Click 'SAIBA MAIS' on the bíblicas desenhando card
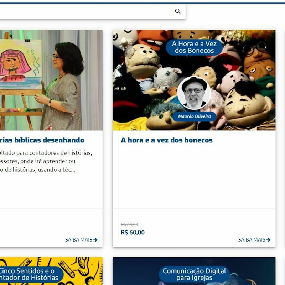285x285 pixels. (81, 240)
